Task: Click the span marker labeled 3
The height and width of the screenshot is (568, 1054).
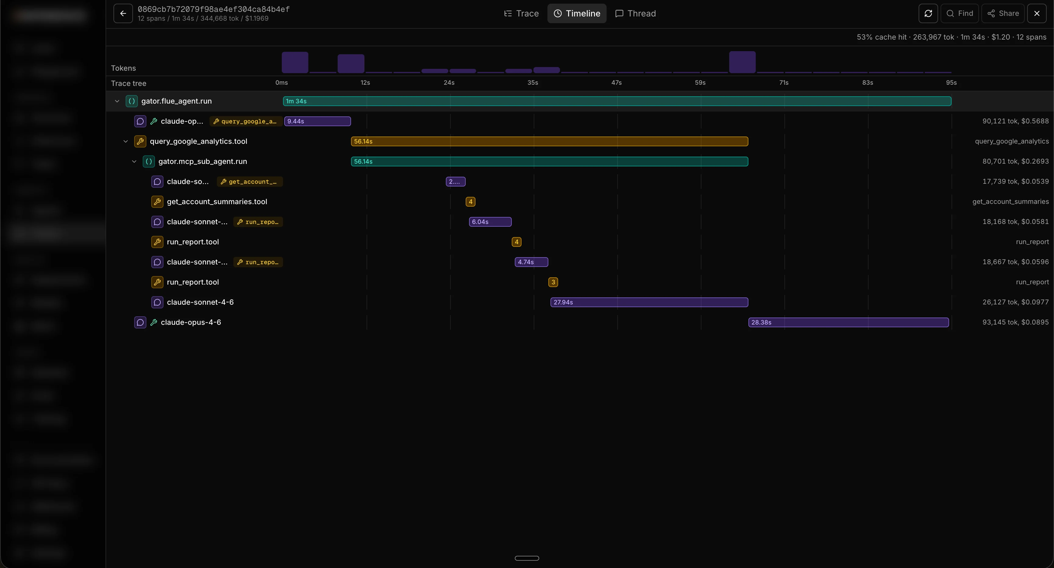Action: pos(553,282)
